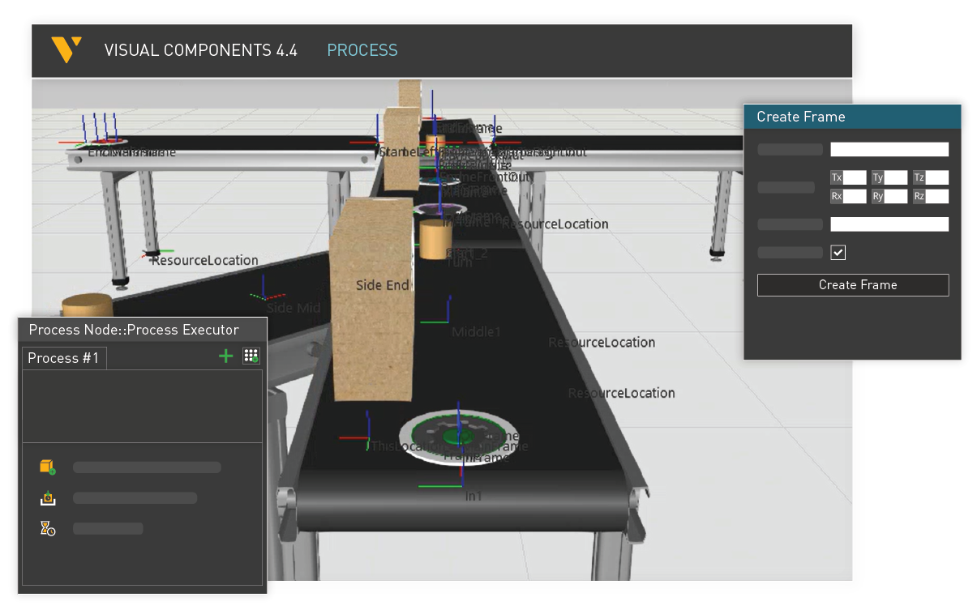Focus the text field below rotation fields

[x=889, y=224]
